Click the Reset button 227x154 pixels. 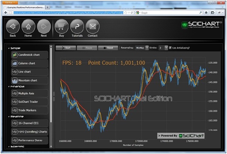[x=108, y=48]
